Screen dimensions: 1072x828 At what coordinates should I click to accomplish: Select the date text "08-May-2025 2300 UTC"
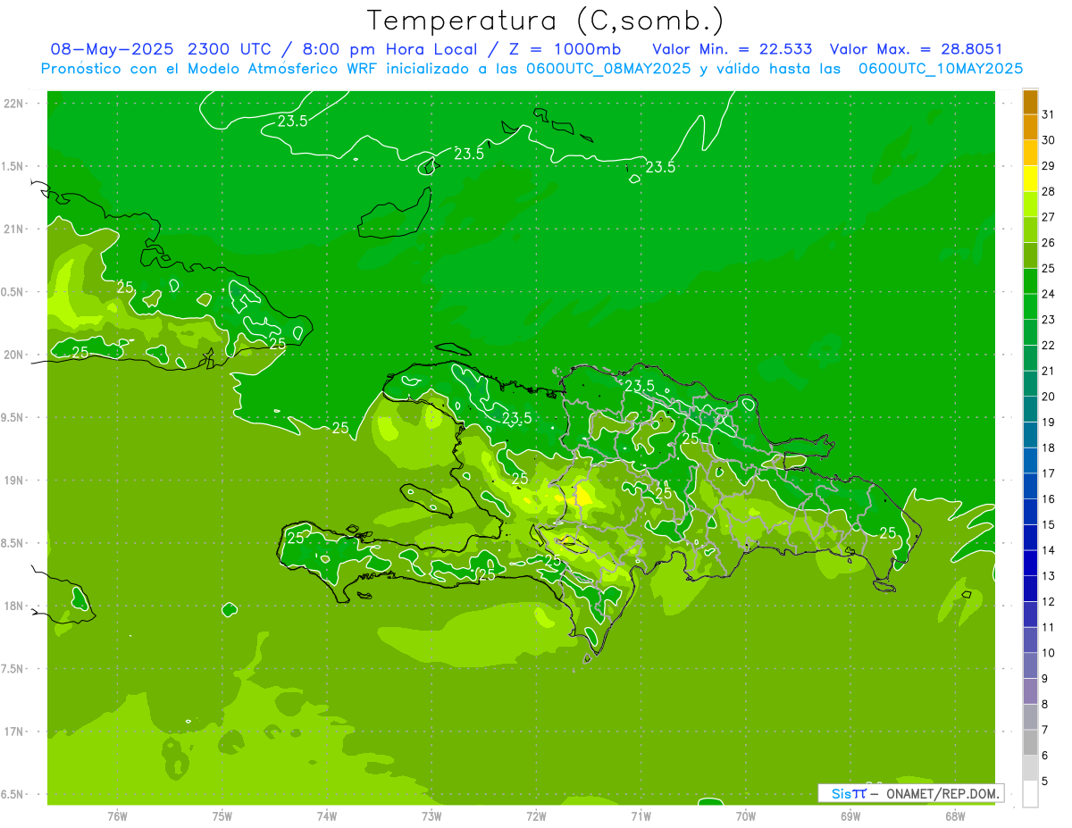tap(162, 49)
